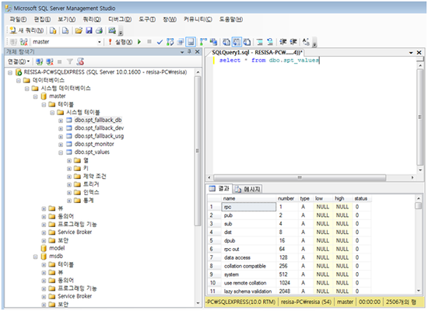
Task: Switch to the Messages (메시지) tab
Action: pyautogui.click(x=247, y=189)
